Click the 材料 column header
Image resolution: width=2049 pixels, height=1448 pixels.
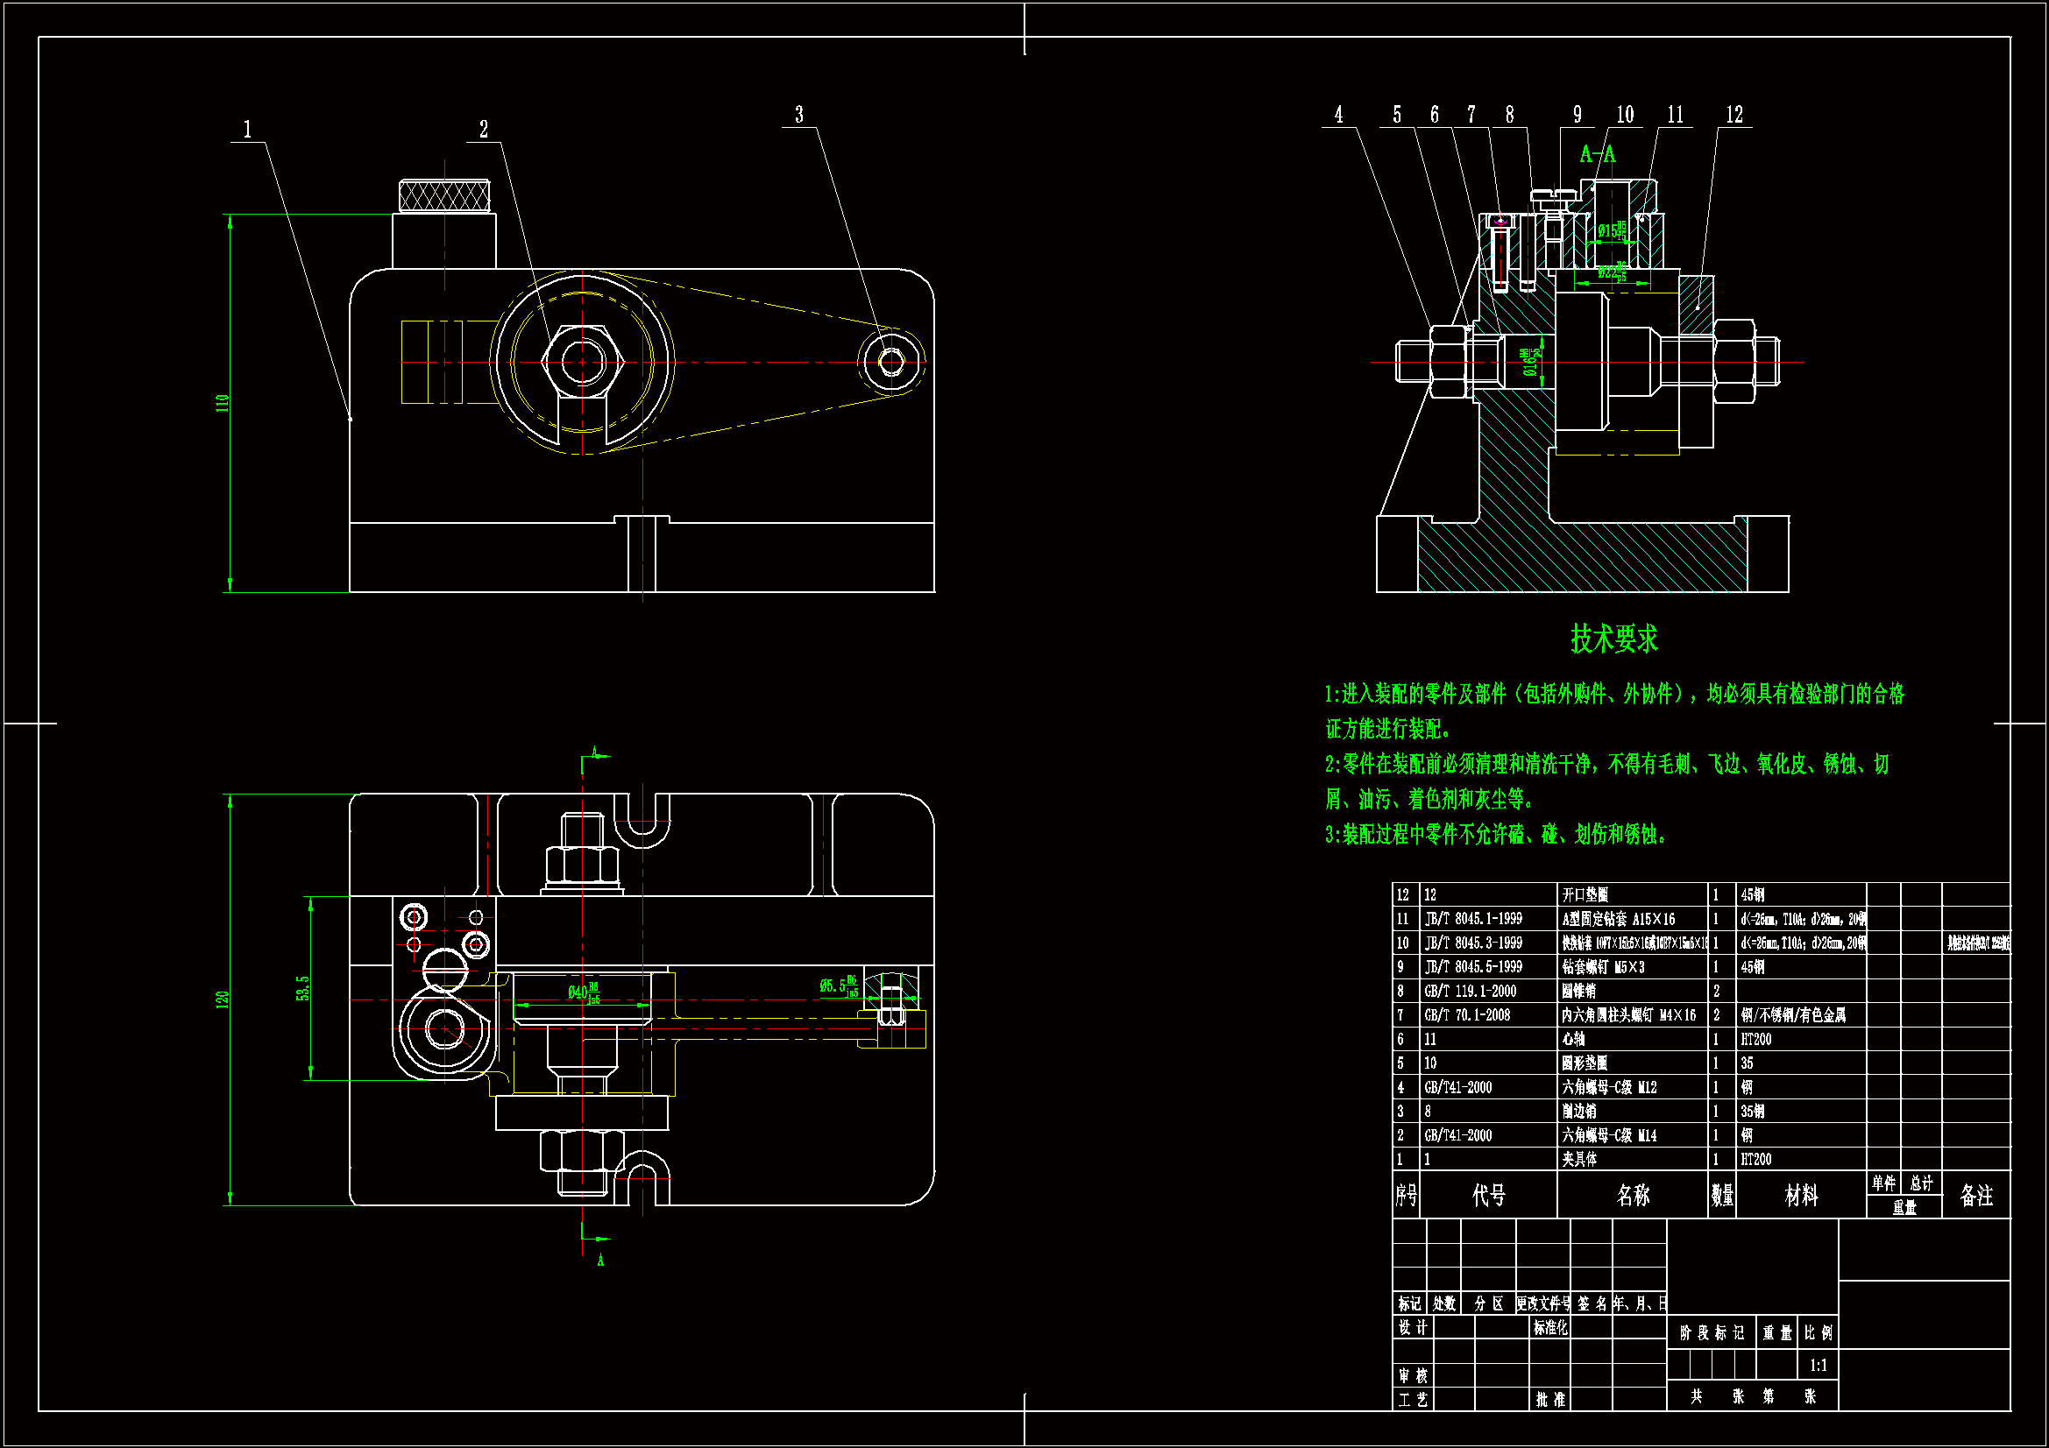click(x=1800, y=1196)
